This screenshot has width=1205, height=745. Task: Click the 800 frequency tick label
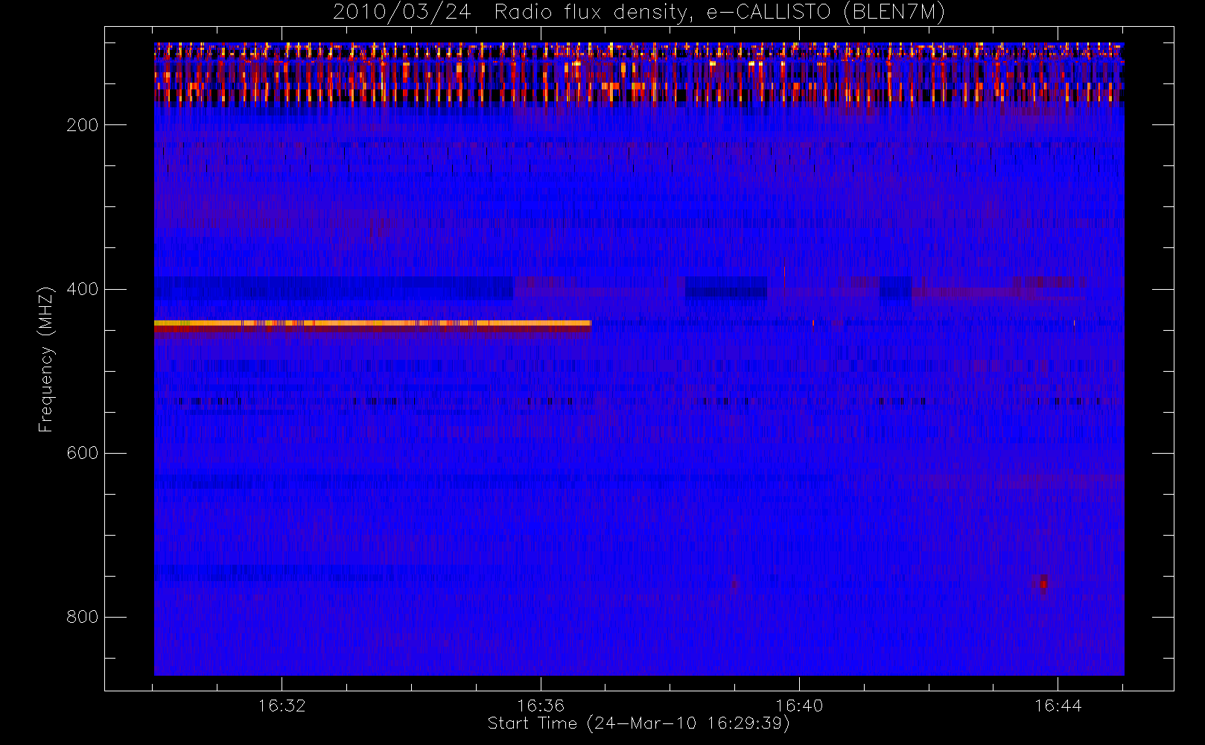tap(82, 617)
